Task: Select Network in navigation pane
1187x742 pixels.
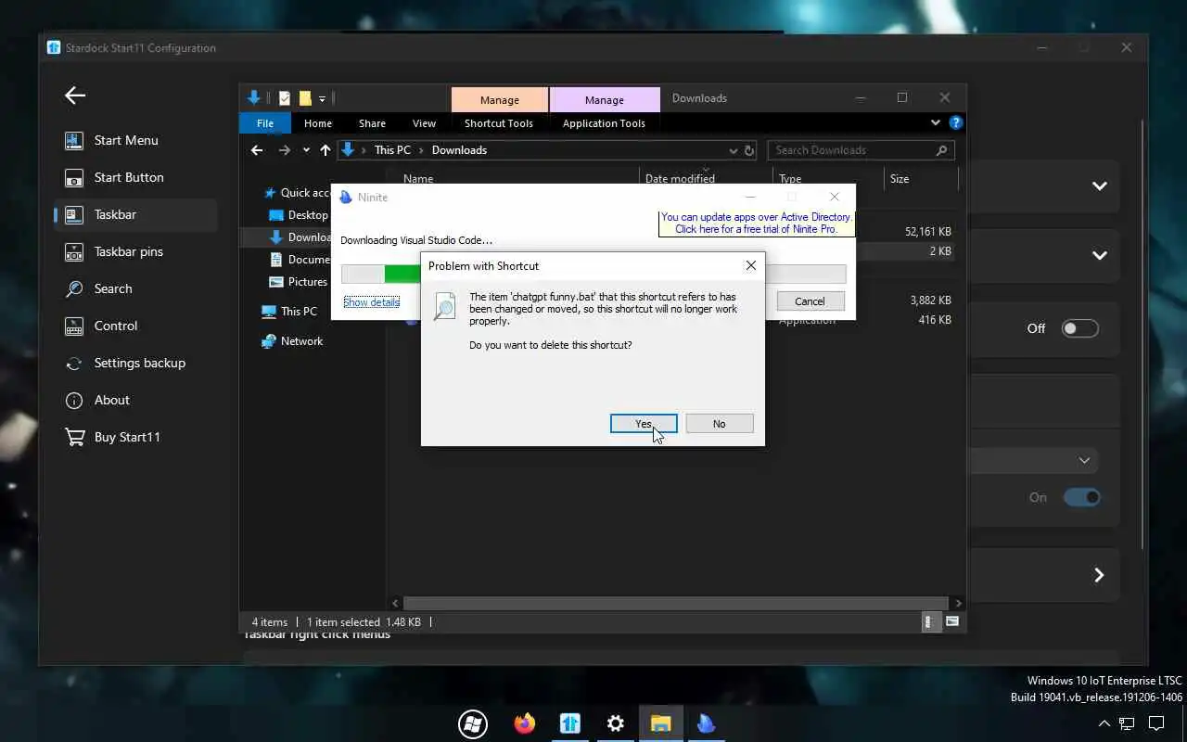Action: (301, 341)
